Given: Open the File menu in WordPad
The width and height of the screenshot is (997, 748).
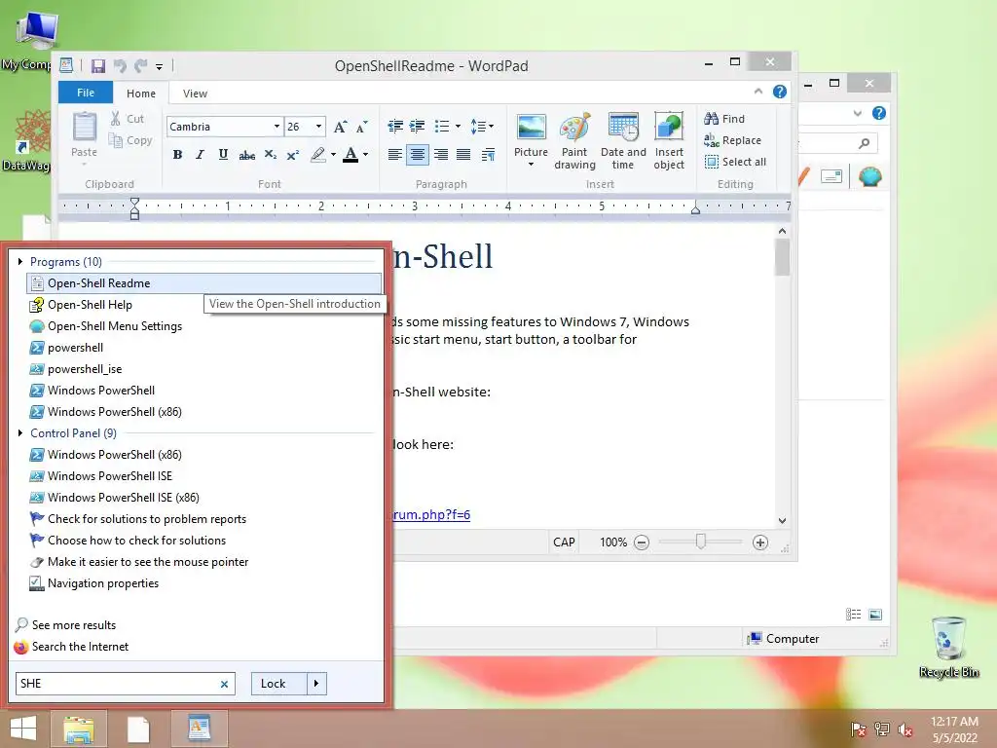Looking at the screenshot, I should coord(86,93).
